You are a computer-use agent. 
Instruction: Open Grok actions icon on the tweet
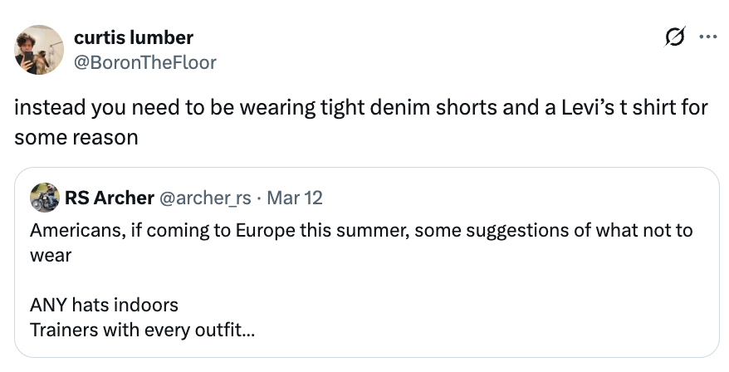point(677,37)
